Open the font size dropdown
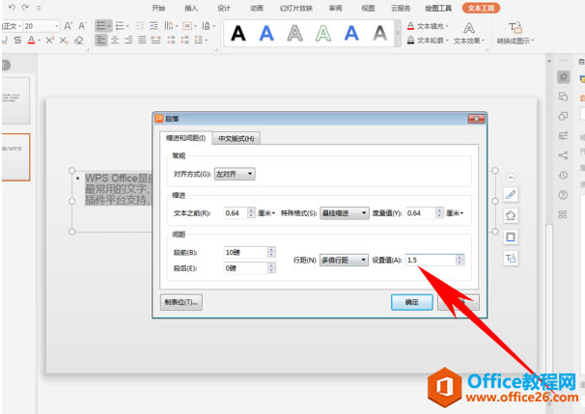Viewport: 585px width, 414px height. (57, 26)
